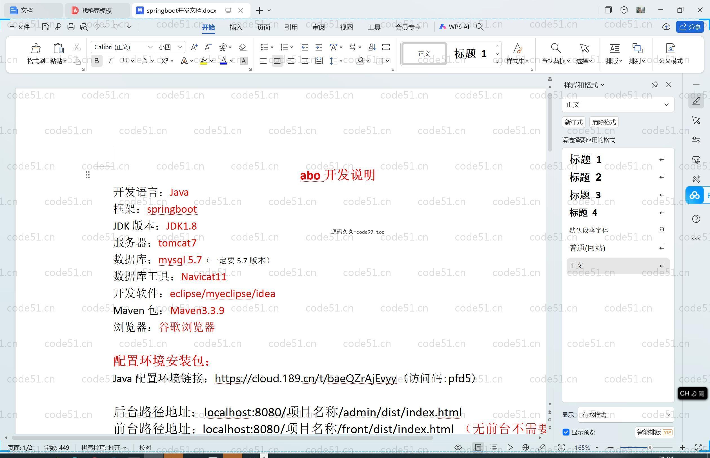Increase font size with A+ icon
This screenshot has height=458, width=710.
[194, 47]
